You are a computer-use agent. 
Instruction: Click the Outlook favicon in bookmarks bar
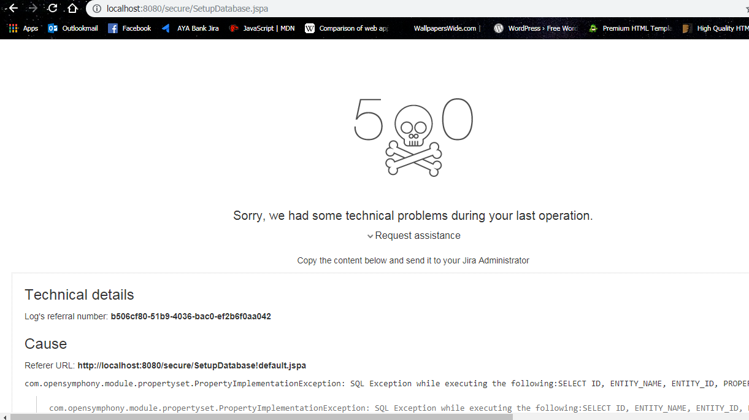coord(53,28)
